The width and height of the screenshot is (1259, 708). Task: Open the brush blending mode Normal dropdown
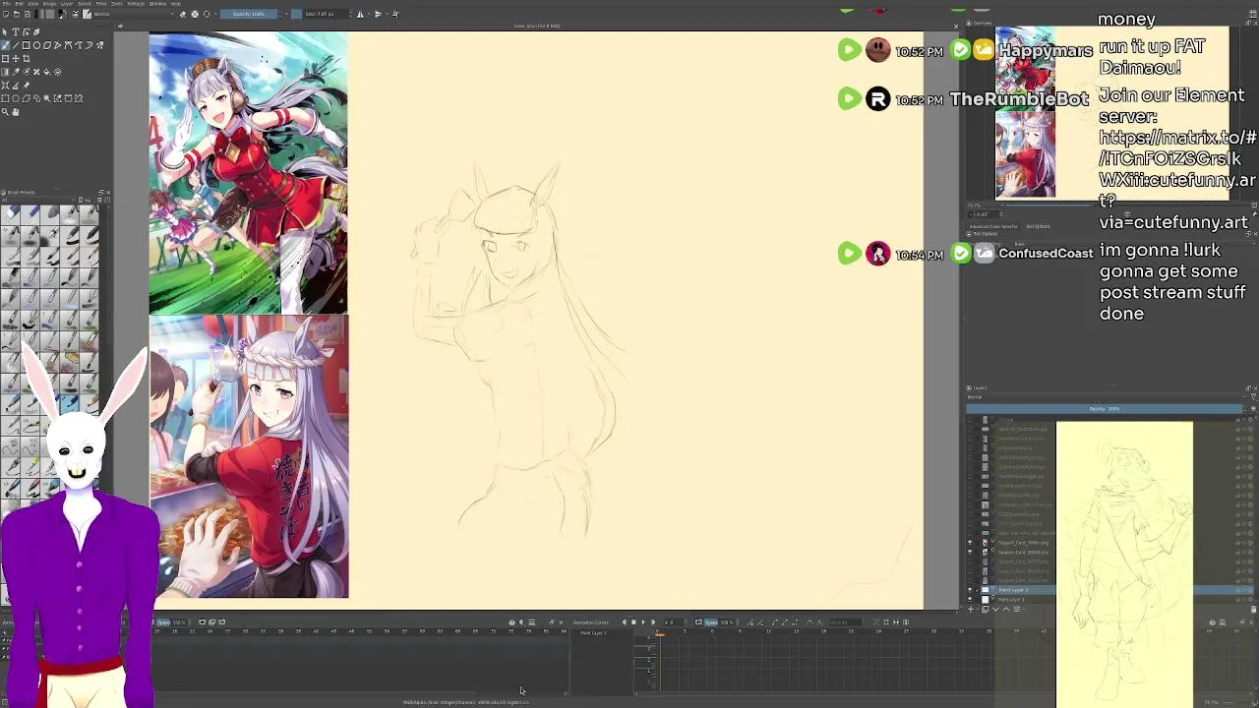134,14
